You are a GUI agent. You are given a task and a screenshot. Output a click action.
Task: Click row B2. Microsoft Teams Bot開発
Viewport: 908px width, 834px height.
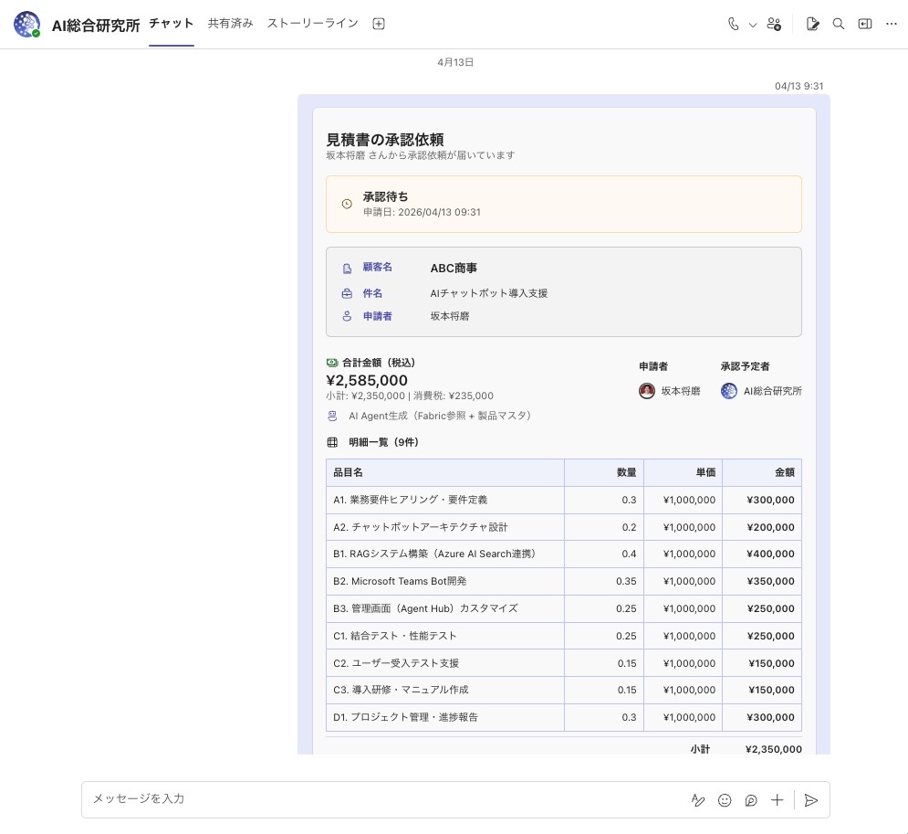tap(563, 581)
